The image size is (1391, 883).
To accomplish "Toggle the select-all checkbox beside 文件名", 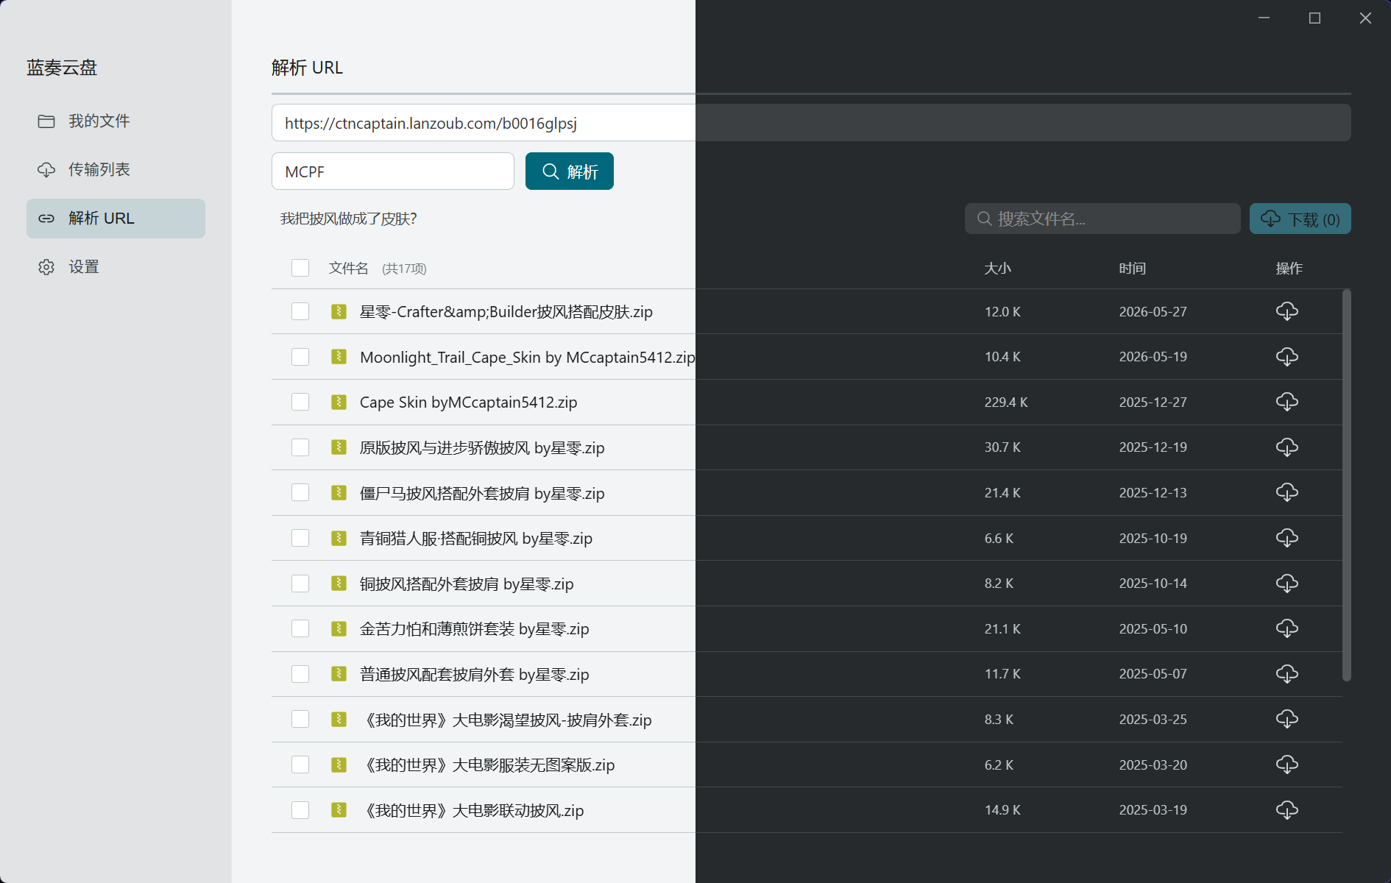I will [x=300, y=268].
